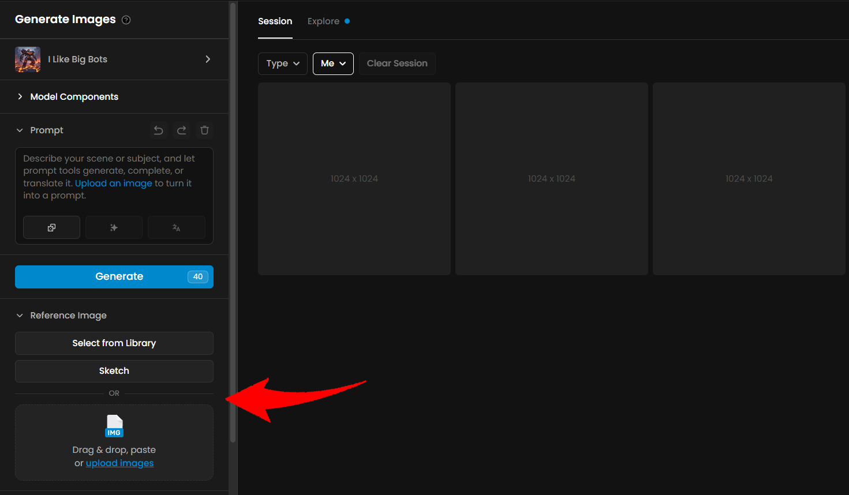Open help icon beside Generate Images
Viewport: 849px width, 495px height.
[x=126, y=20]
